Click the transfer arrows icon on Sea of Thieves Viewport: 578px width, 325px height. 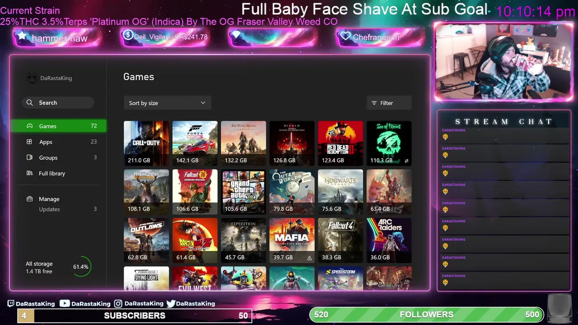(x=406, y=161)
